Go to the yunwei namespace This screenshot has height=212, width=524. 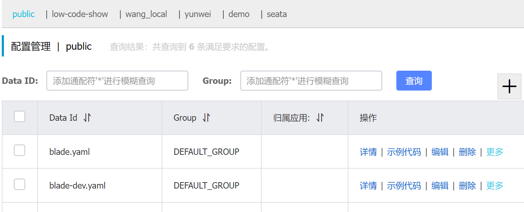coord(198,14)
